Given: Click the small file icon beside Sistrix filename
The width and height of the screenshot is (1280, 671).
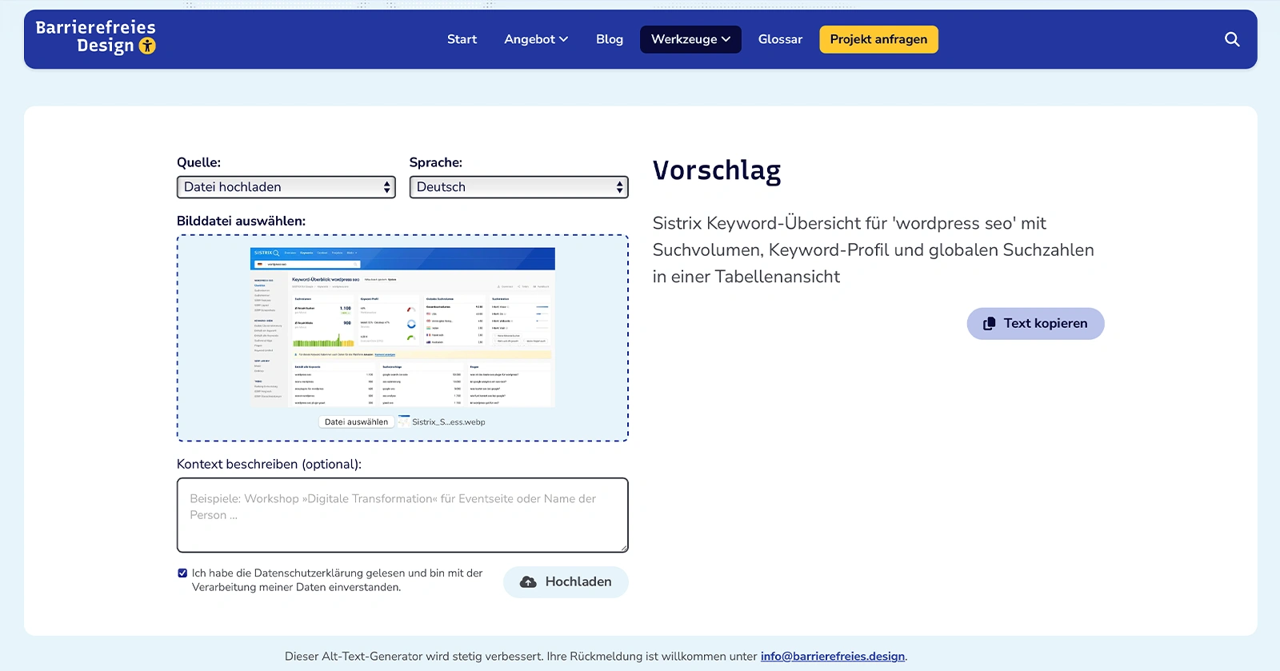Looking at the screenshot, I should (404, 421).
